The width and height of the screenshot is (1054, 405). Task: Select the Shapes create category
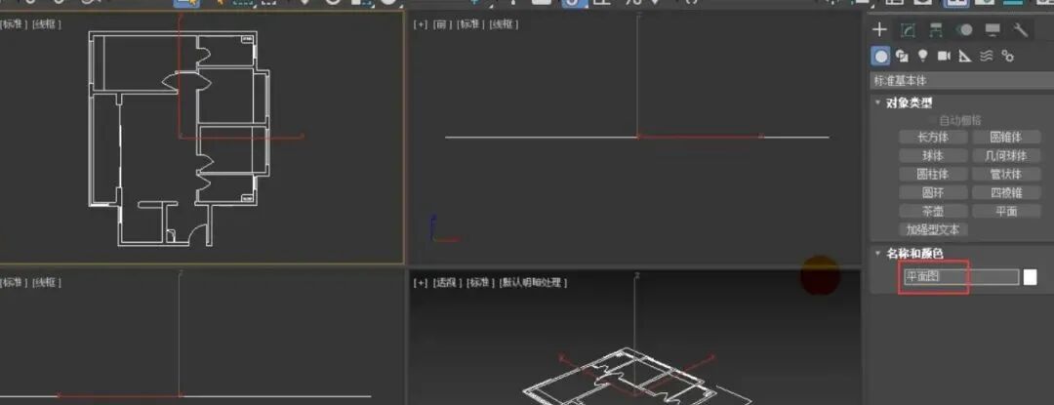(902, 56)
